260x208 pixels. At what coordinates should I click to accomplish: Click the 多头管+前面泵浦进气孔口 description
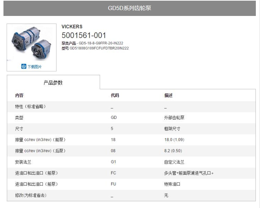(189, 173)
